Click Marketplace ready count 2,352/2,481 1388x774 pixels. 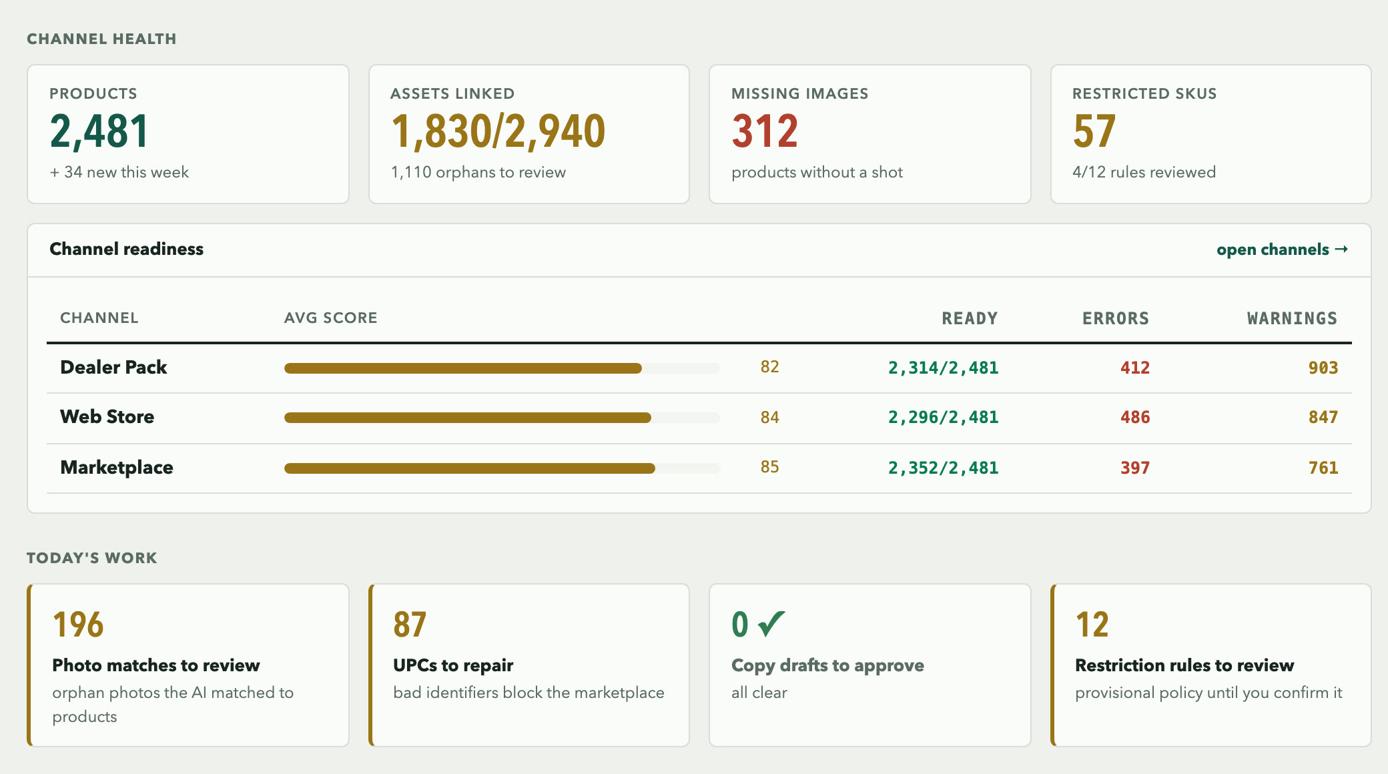943,468
